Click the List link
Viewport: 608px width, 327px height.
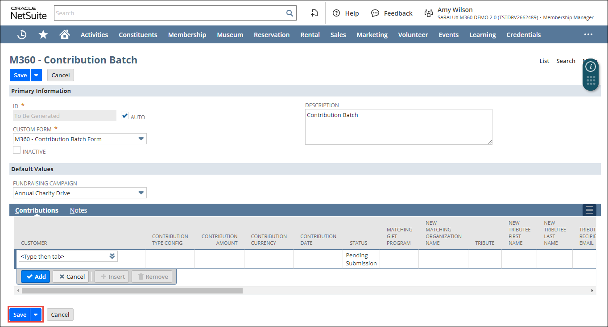click(x=544, y=61)
